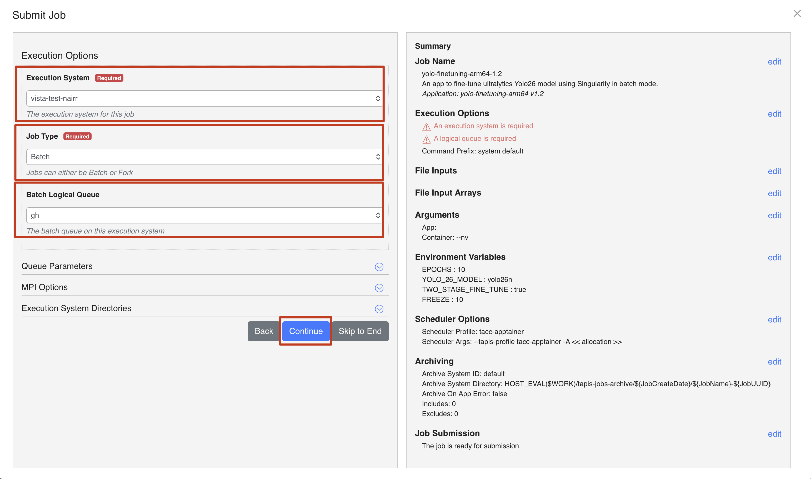Edit the File Inputs summary section
The image size is (811, 479).
pyautogui.click(x=774, y=171)
